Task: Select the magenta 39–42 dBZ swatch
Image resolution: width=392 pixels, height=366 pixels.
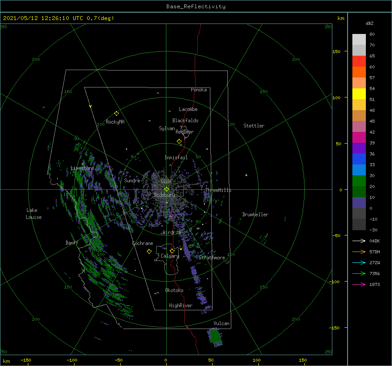Action: (x=359, y=138)
